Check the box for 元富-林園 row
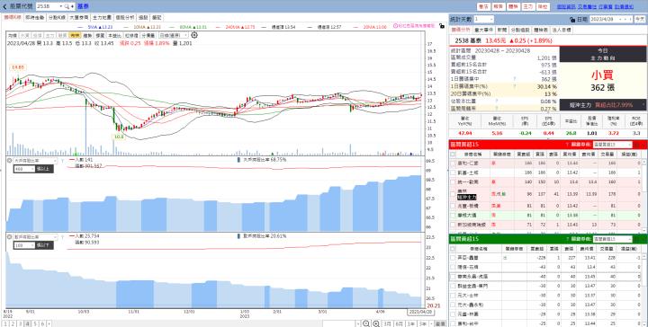Viewport: 648px width, 327px height. (453, 314)
